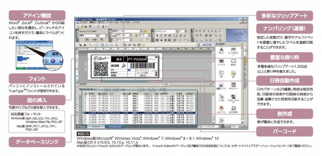
Task: Check the checkbox for database row 64
Action: tap(77, 120)
